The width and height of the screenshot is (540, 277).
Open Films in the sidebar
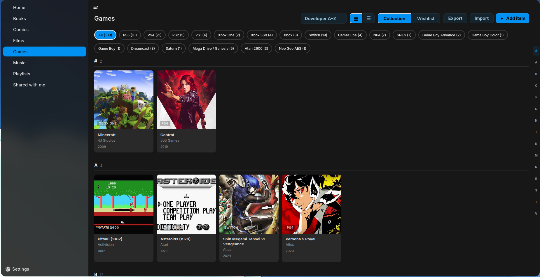point(45,41)
